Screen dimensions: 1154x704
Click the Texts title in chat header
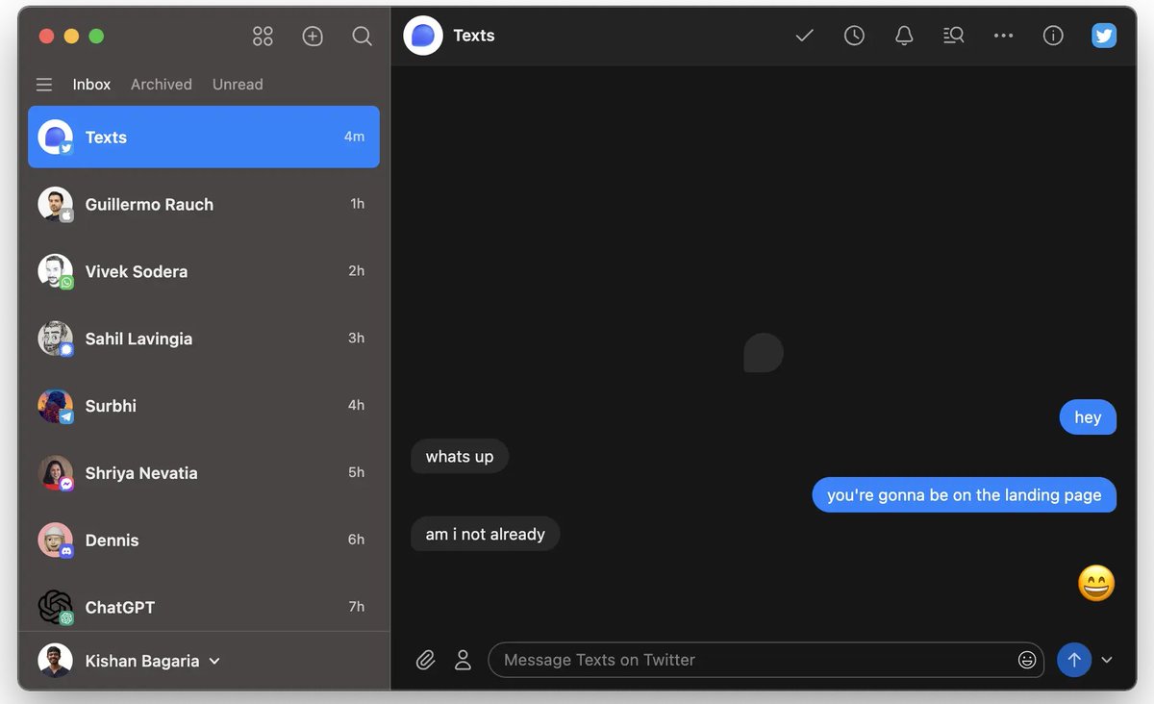[x=474, y=36]
